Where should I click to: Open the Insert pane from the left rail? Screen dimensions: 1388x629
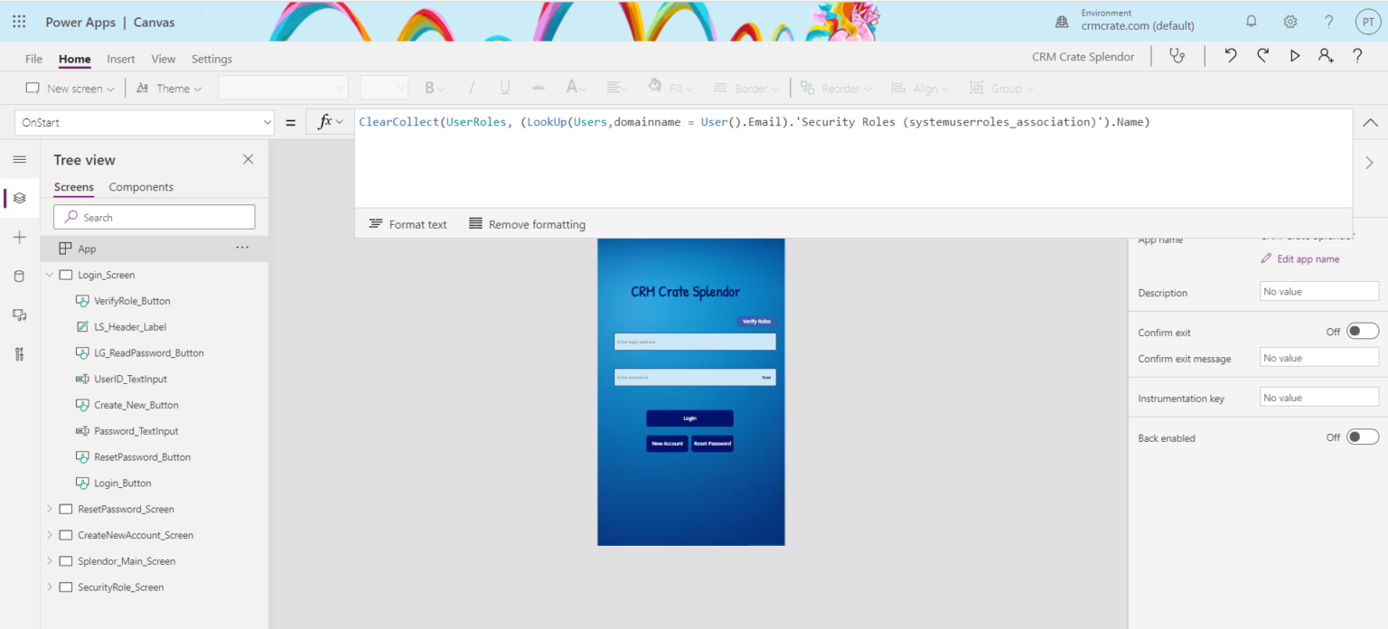coord(20,237)
